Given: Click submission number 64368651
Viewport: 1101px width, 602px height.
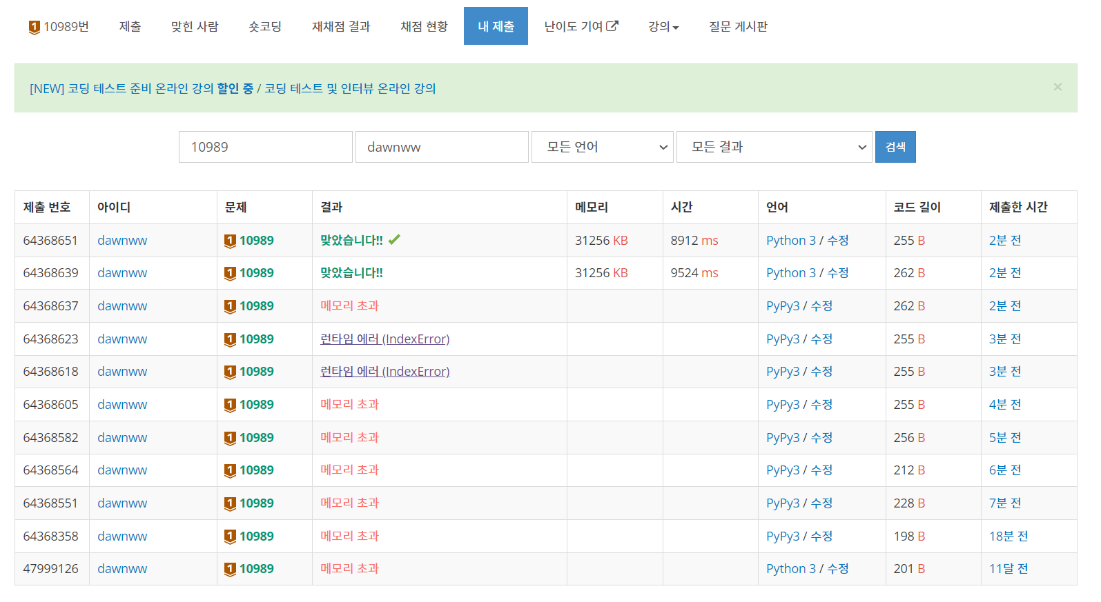Looking at the screenshot, I should (x=50, y=241).
